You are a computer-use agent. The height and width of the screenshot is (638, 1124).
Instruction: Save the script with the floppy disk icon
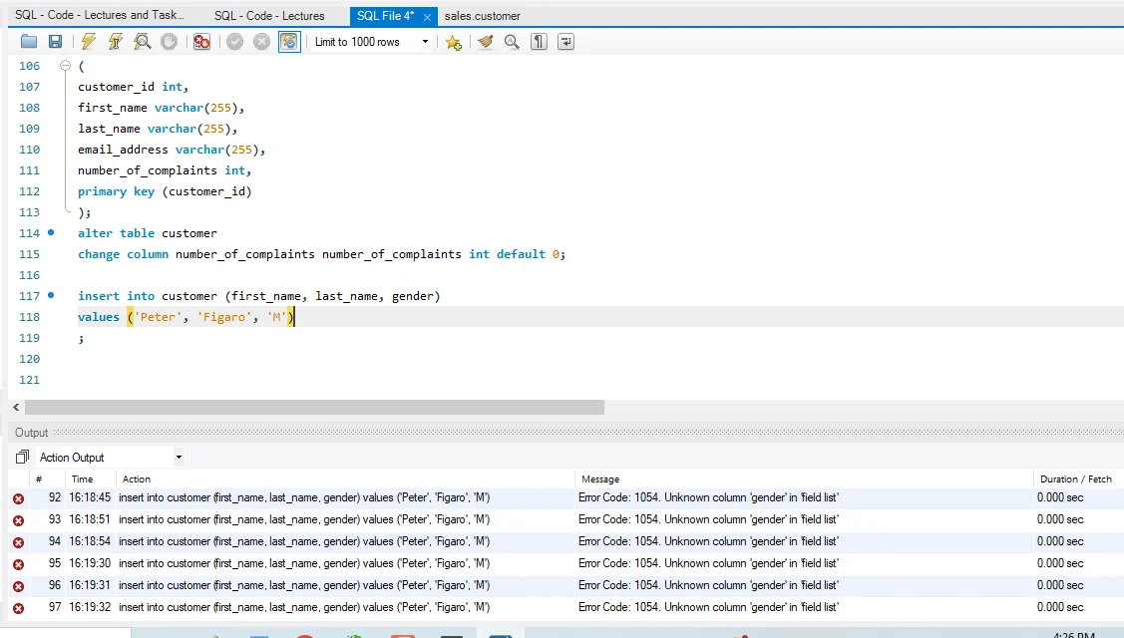click(55, 42)
